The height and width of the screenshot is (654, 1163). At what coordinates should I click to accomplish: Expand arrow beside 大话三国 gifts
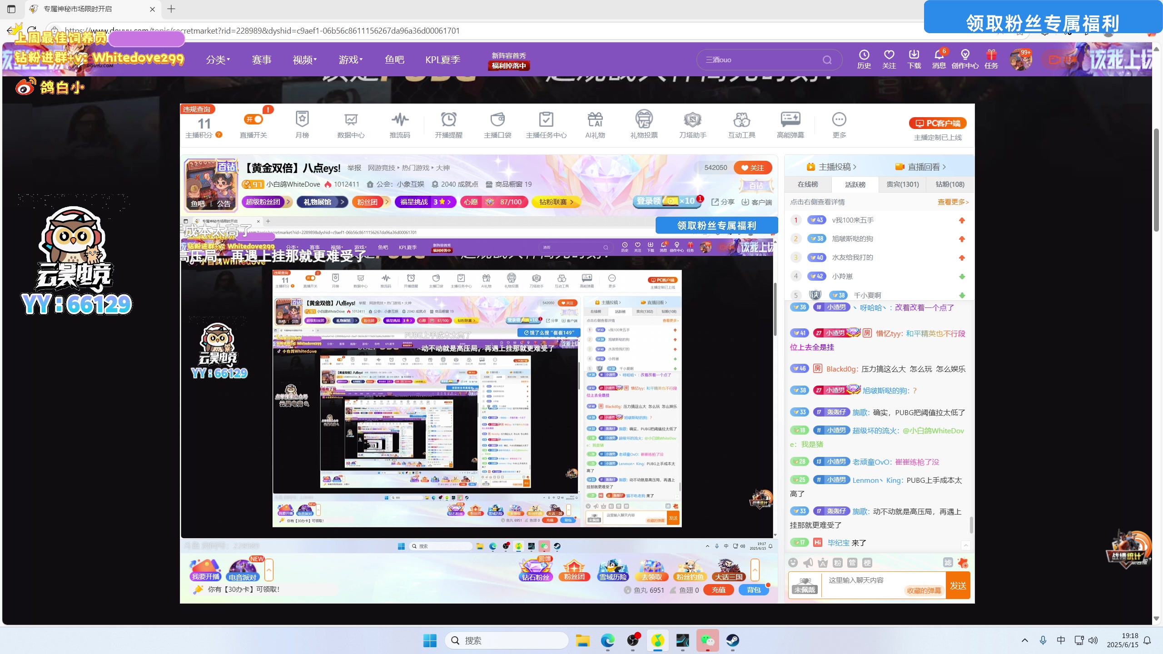[x=755, y=570]
